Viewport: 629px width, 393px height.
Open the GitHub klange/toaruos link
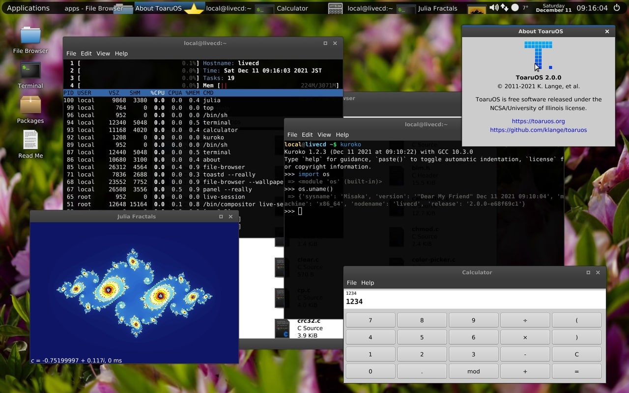(x=538, y=130)
